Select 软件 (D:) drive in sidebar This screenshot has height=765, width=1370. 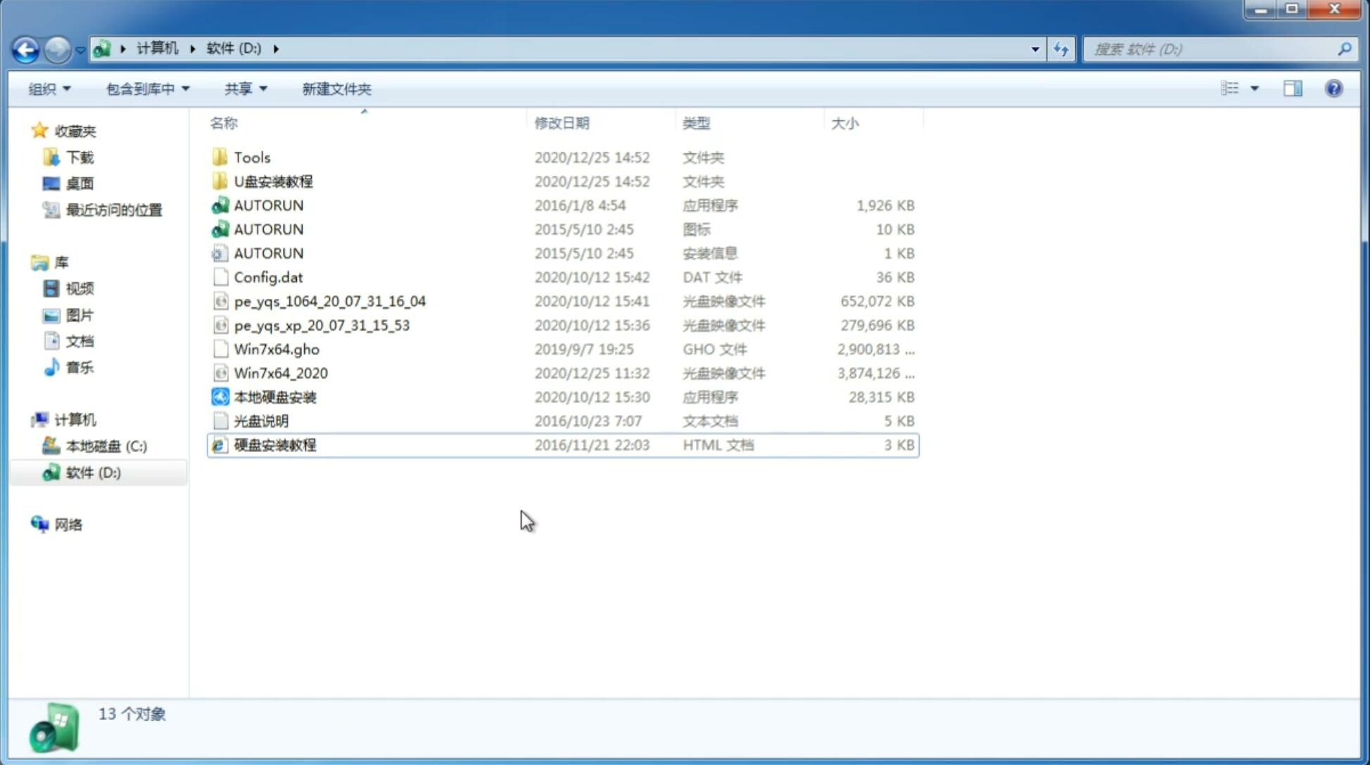[92, 472]
